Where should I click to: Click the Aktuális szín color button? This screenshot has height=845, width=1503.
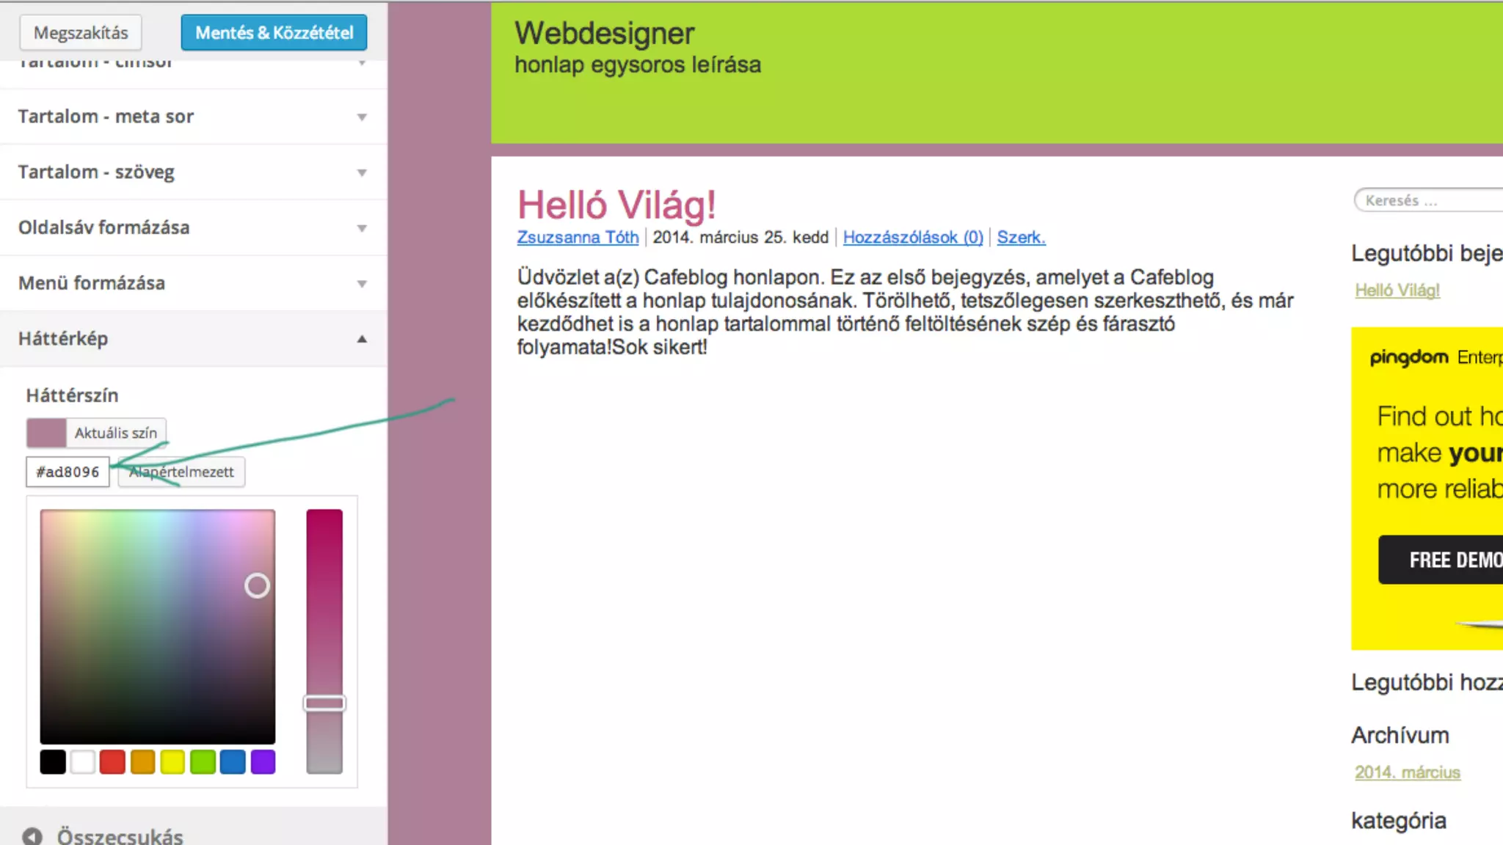click(x=96, y=433)
